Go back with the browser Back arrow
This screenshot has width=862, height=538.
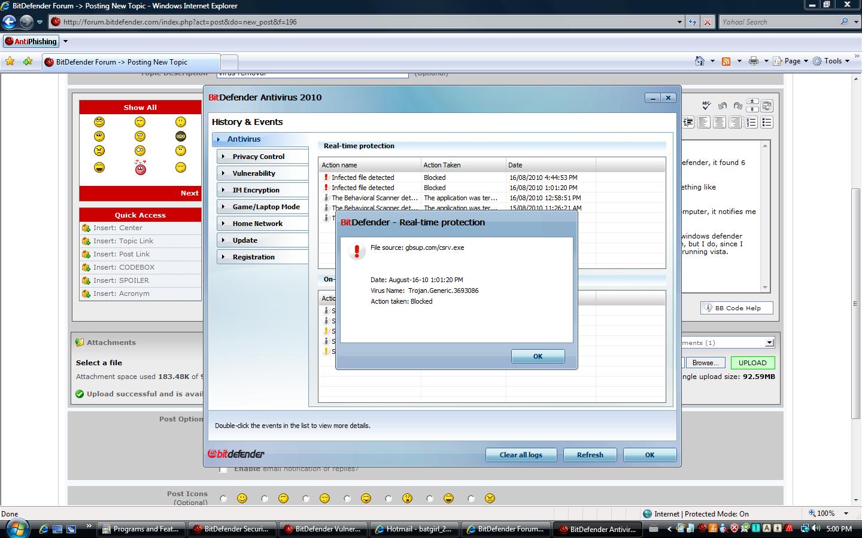click(9, 22)
